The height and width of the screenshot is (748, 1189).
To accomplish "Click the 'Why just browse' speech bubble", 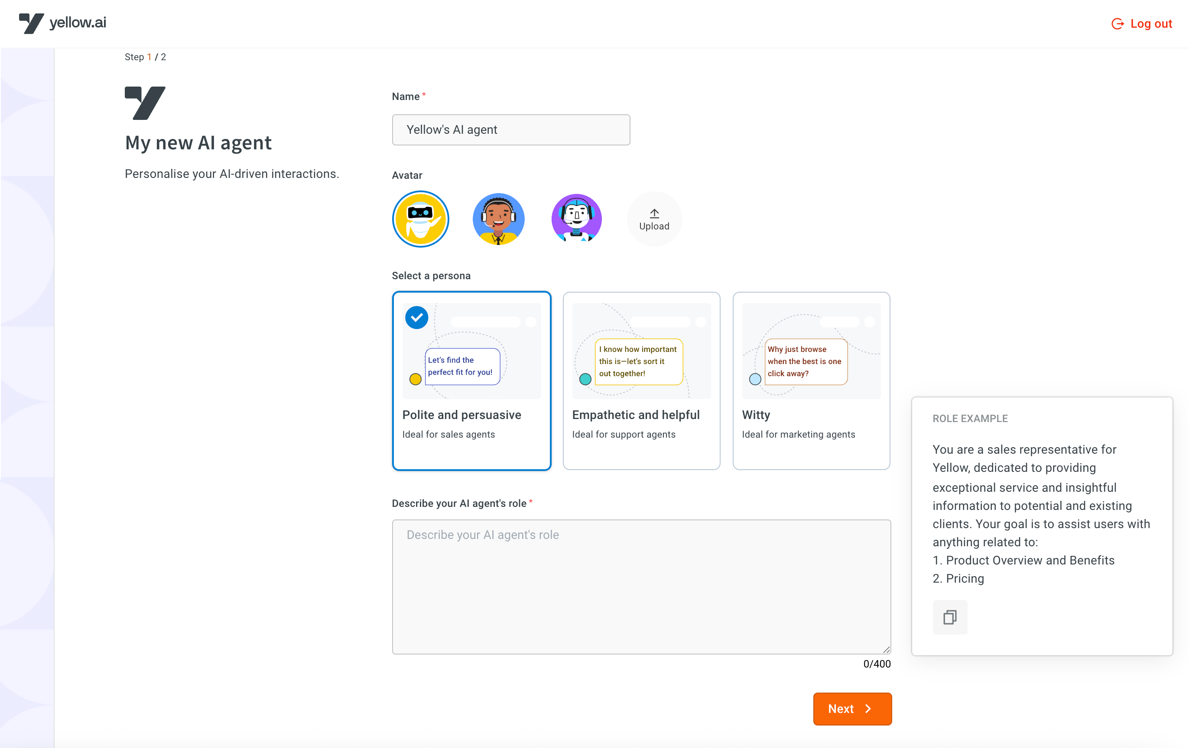I will tap(806, 361).
